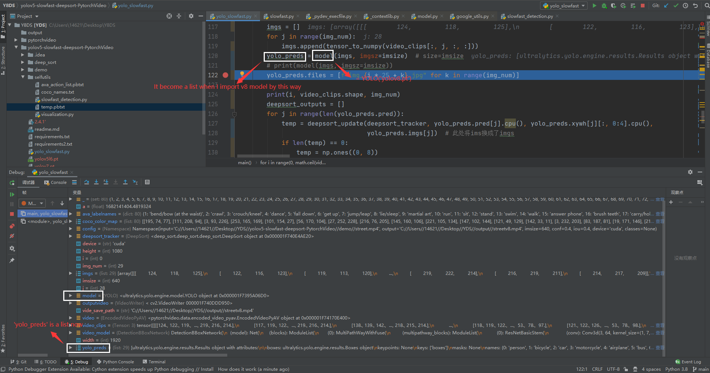Viewport: 710px width, 373px height.
Task: Start debugging via the green bug icon
Action: pos(604,5)
